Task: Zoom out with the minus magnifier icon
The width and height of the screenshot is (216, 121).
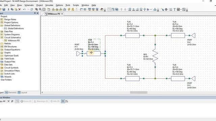Action: pos(40,9)
